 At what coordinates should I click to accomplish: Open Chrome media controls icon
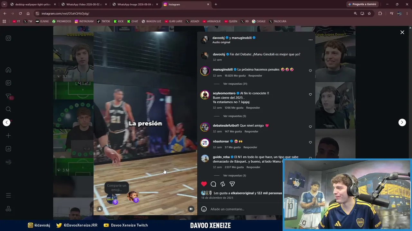coord(391,13)
